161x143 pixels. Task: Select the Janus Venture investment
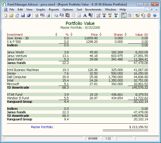(78, 56)
